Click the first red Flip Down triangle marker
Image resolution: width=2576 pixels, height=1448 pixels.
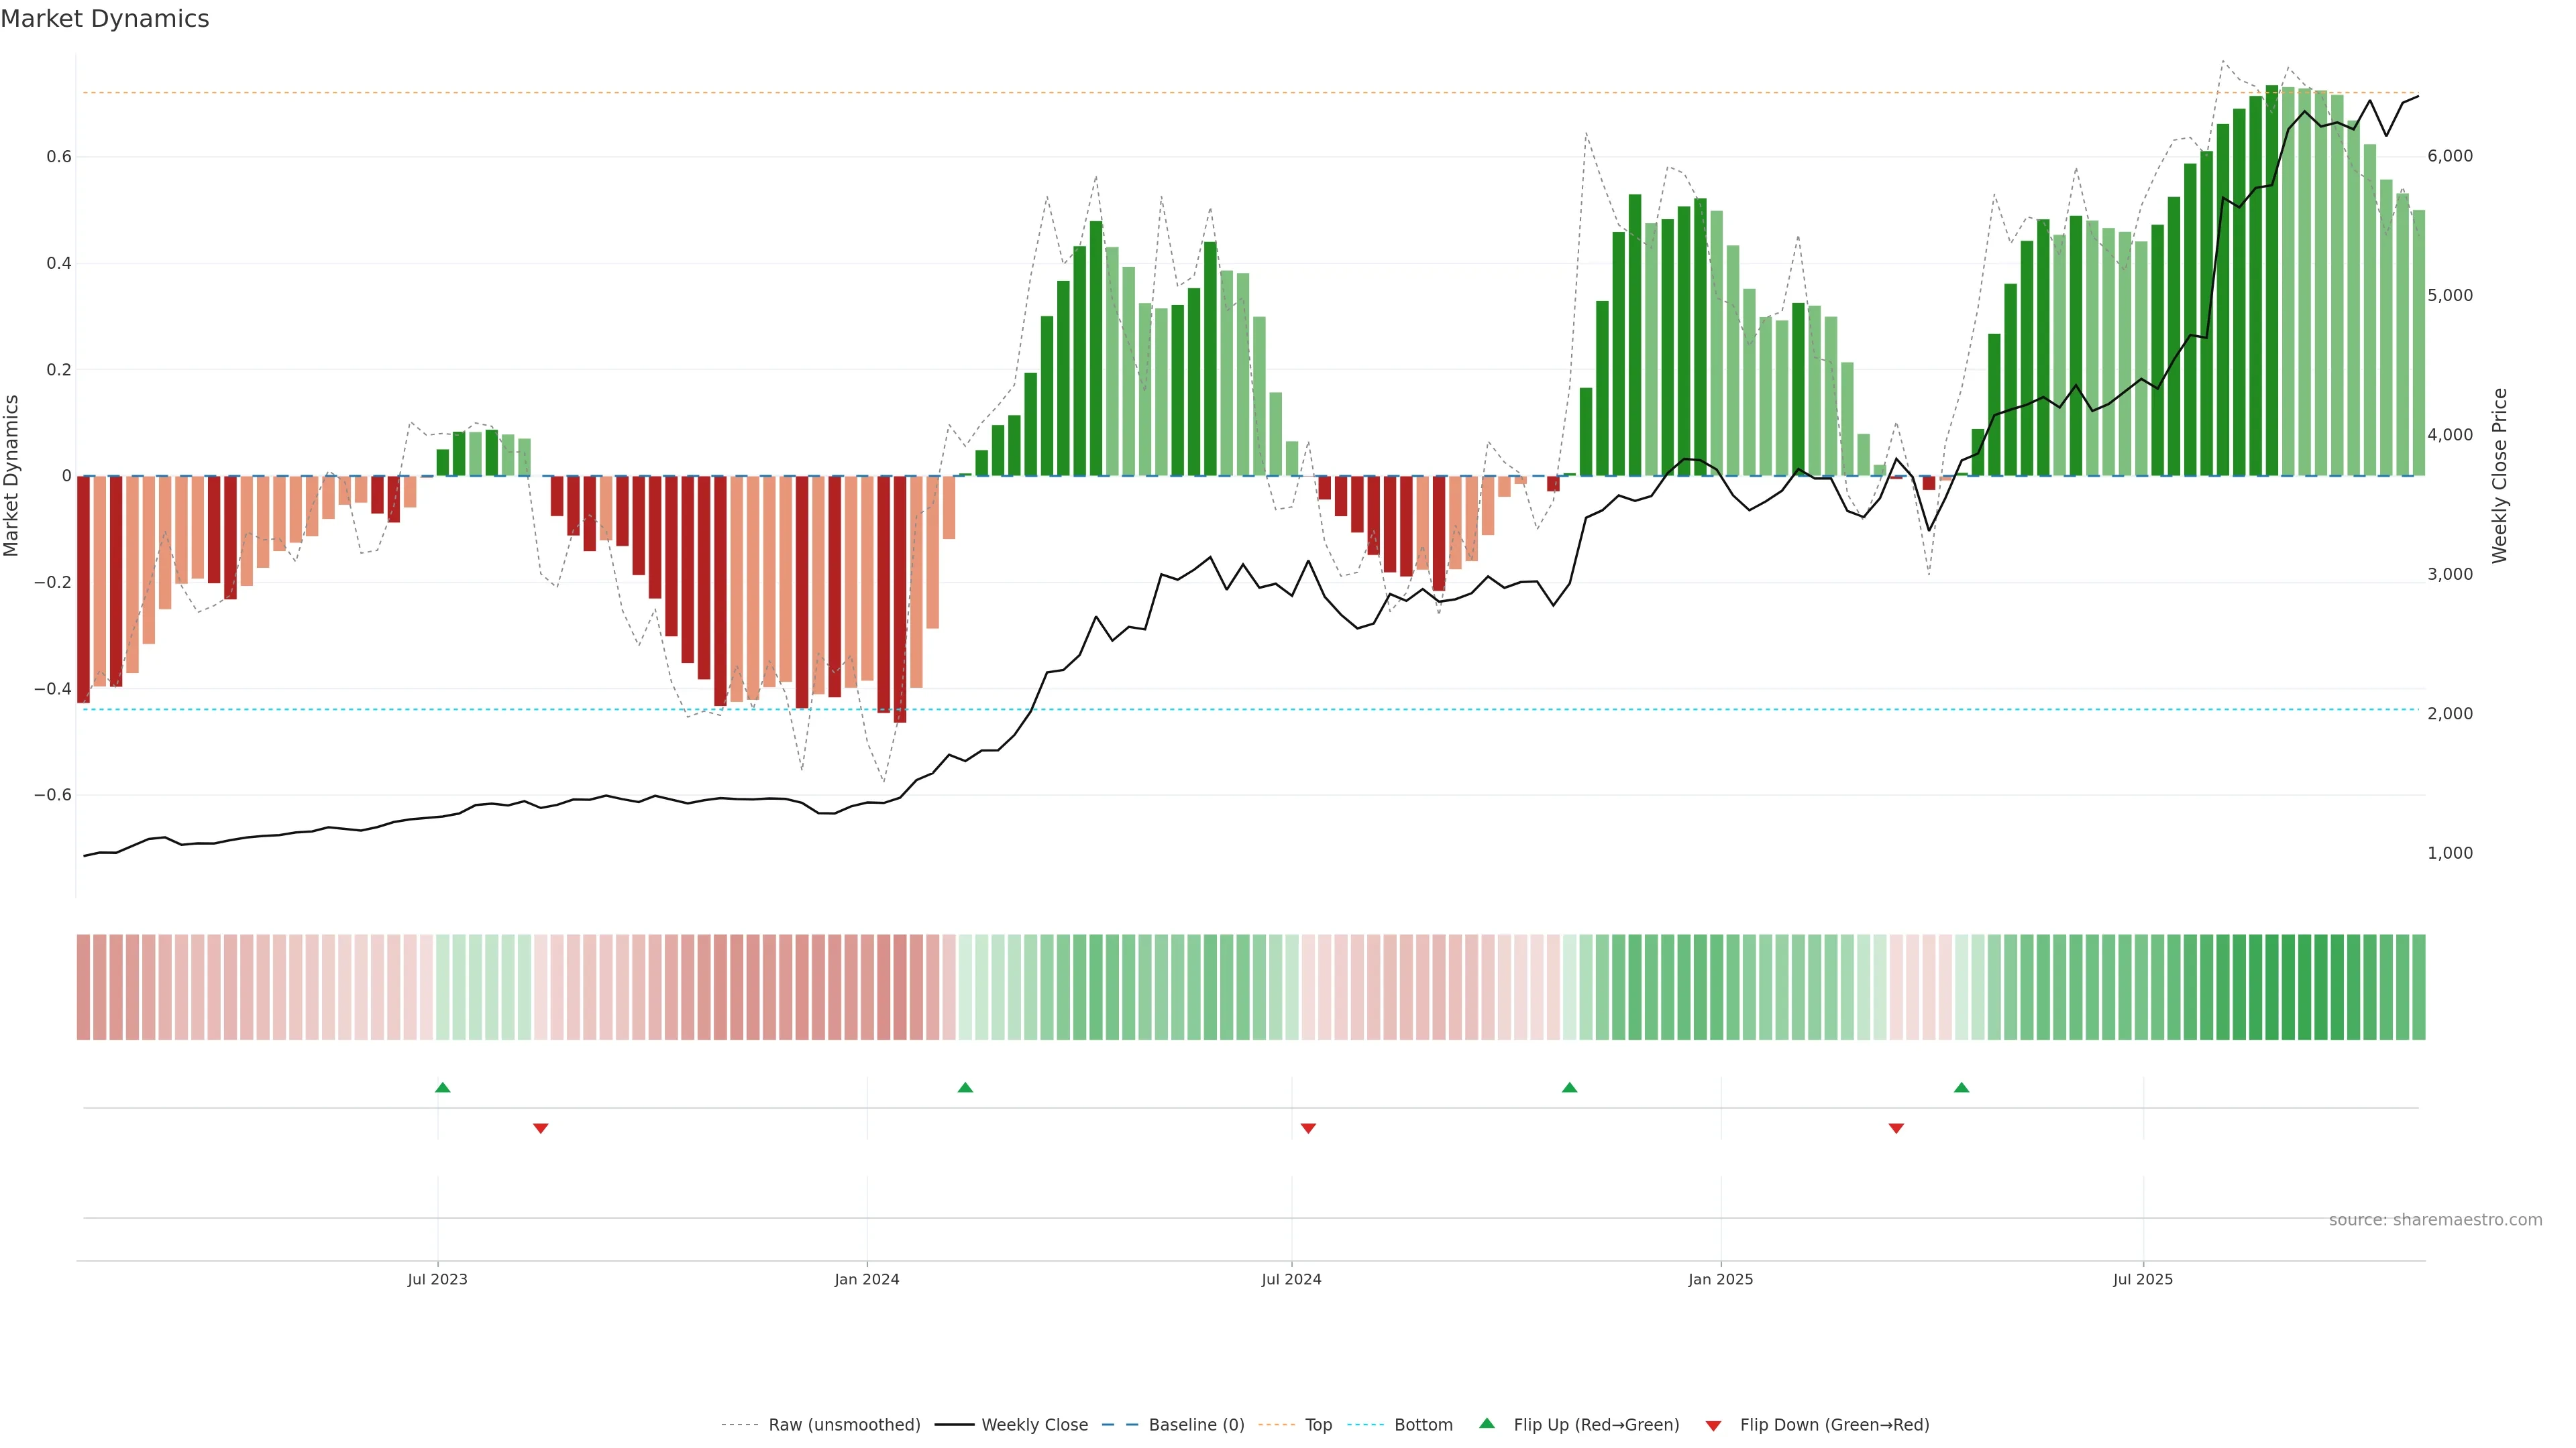coord(541,1128)
